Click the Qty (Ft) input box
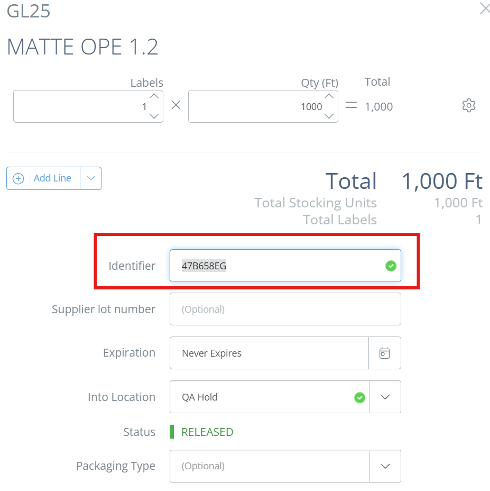The width and height of the screenshot is (490, 491). coord(263,106)
